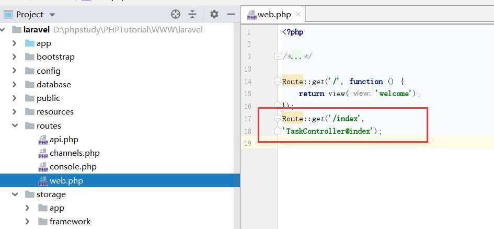Expand the database folder arrow
Viewport: 494px width, 229px height.
[x=14, y=84]
